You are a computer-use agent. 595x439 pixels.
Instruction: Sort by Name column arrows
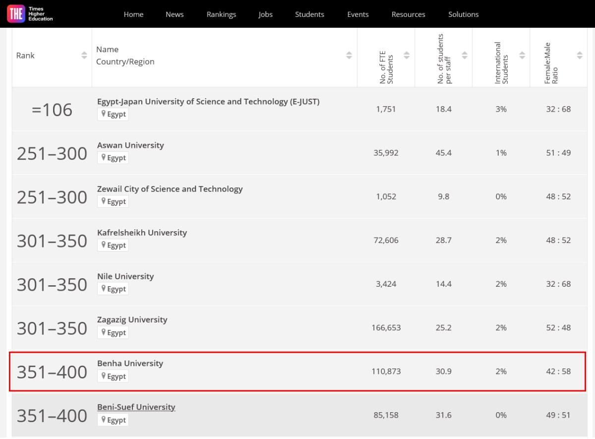coord(349,56)
